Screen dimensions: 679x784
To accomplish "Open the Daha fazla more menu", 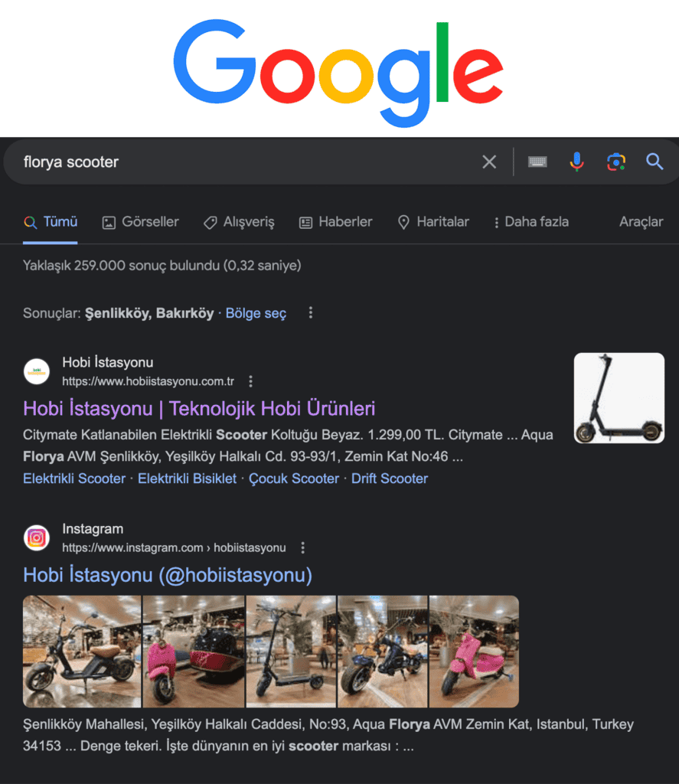I will (x=531, y=222).
